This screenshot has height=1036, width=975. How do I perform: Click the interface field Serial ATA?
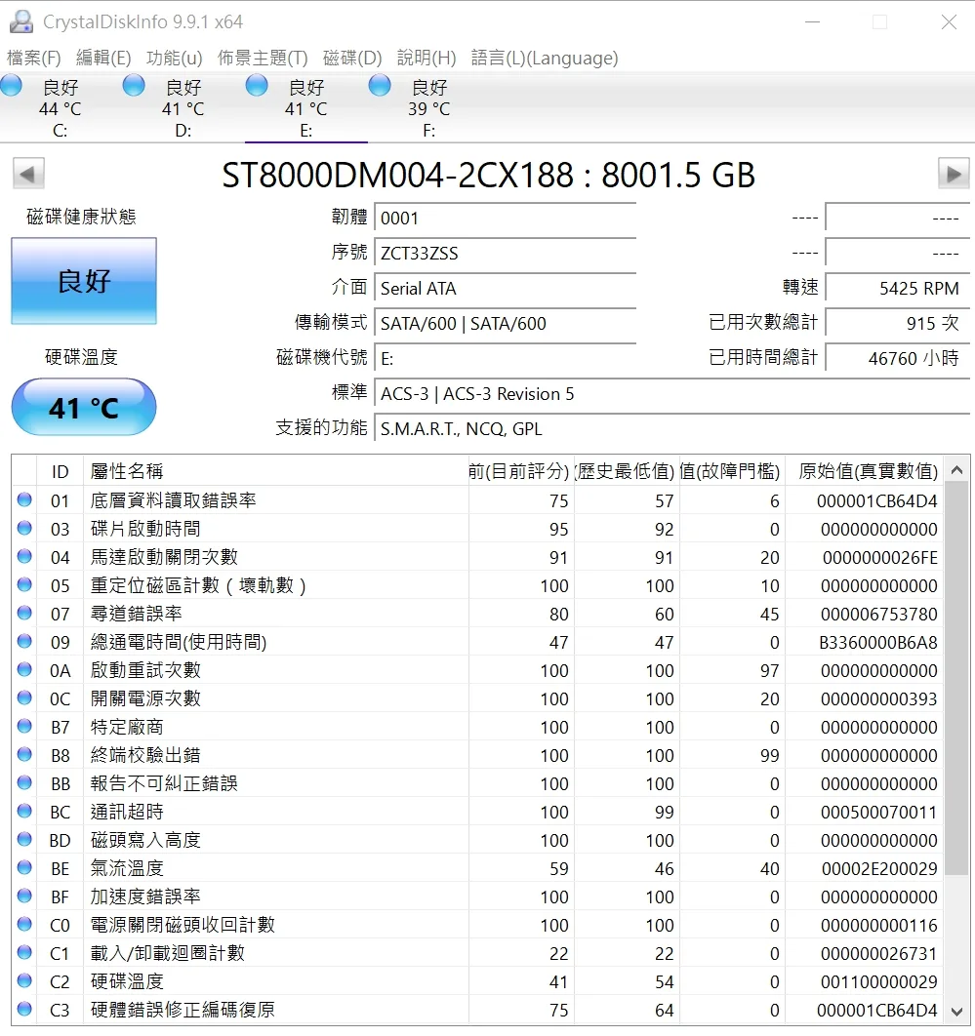click(505, 288)
